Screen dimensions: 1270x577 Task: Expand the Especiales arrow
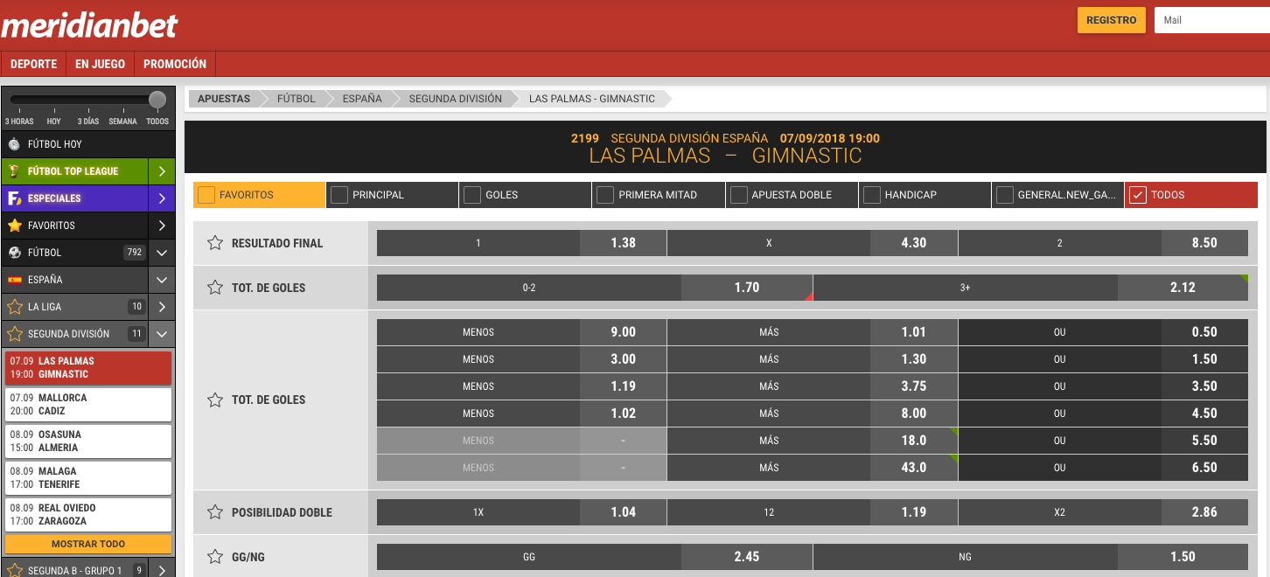point(162,198)
